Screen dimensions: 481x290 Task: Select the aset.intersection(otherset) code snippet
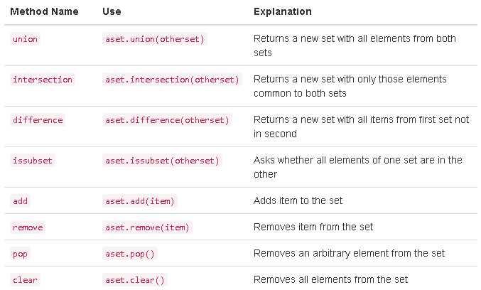click(x=172, y=80)
